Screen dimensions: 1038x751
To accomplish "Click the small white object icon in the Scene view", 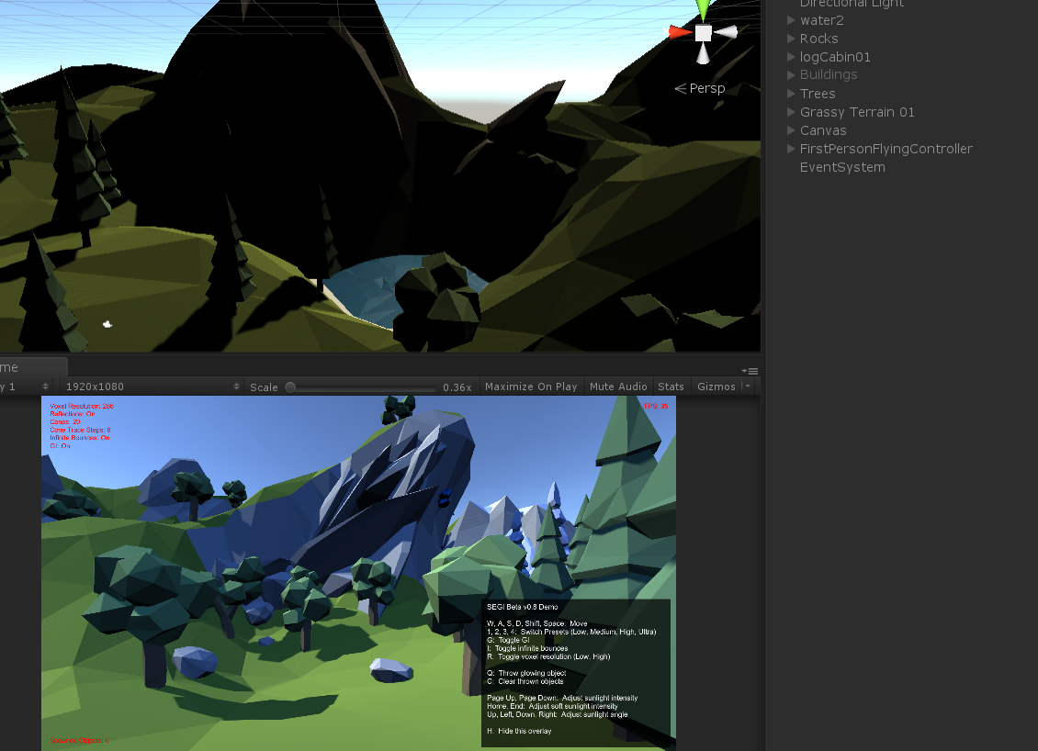I will pyautogui.click(x=107, y=323).
